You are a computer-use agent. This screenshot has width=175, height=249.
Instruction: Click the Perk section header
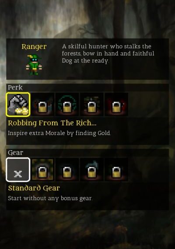15,87
